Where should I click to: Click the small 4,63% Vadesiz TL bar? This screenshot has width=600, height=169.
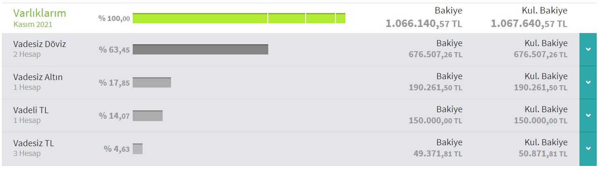click(x=137, y=149)
